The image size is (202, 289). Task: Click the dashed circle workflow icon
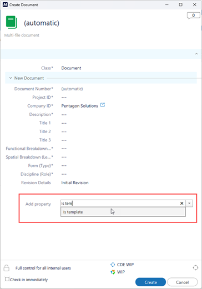pyautogui.click(x=195, y=267)
